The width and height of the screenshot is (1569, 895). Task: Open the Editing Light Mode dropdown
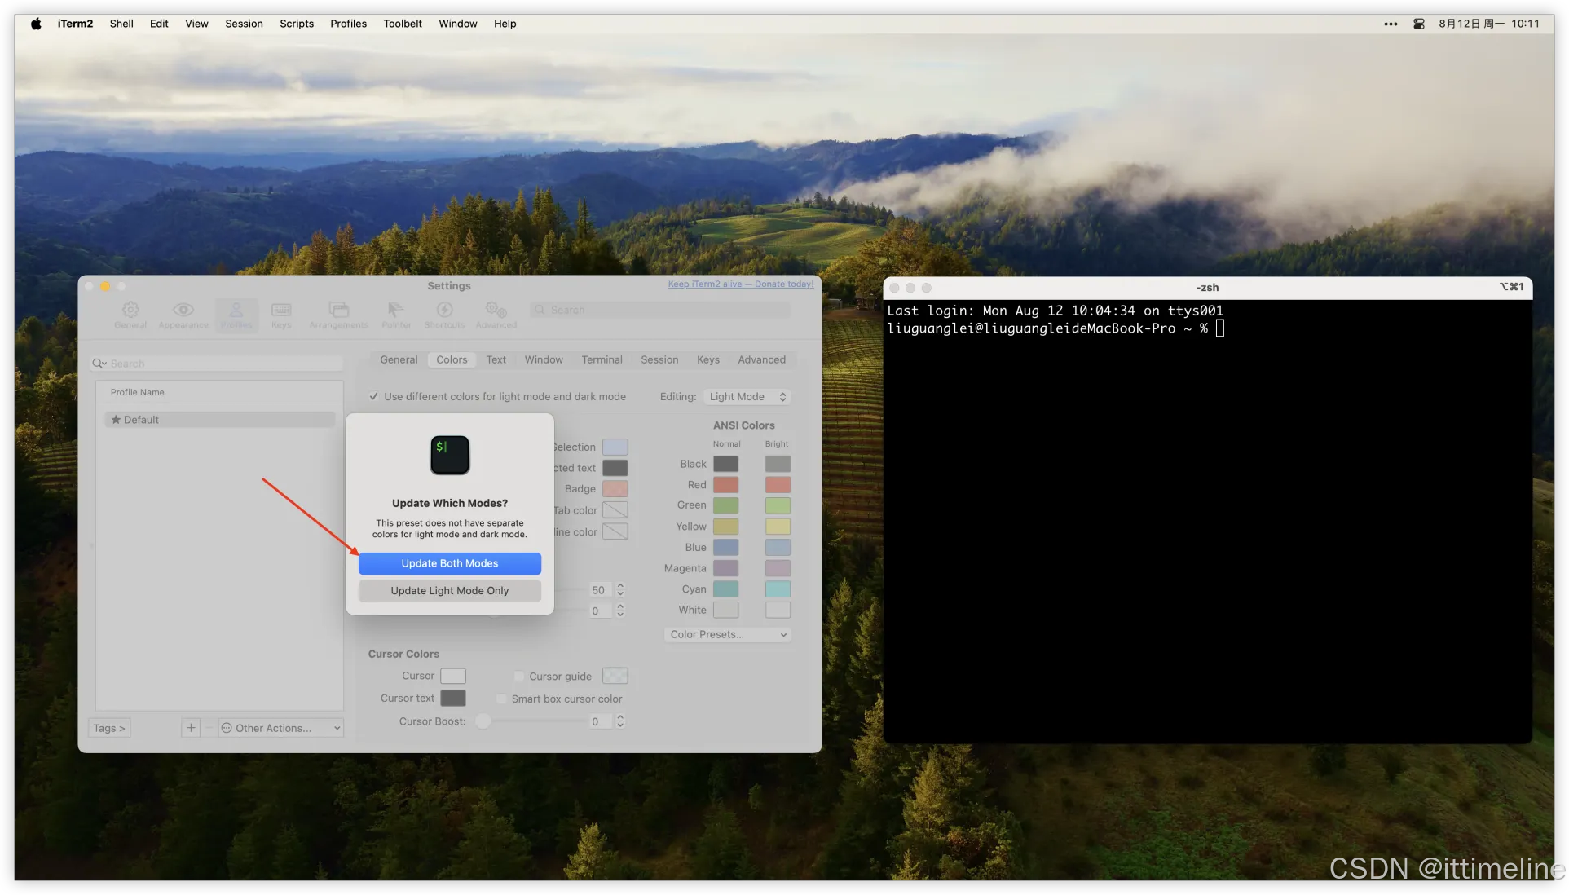coord(747,397)
